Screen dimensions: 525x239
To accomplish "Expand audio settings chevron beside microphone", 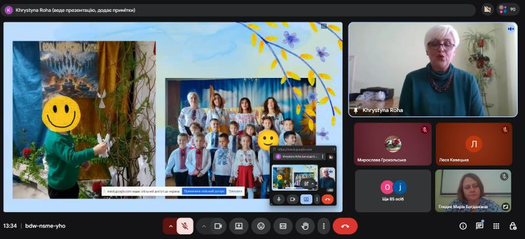I will 171,226.
